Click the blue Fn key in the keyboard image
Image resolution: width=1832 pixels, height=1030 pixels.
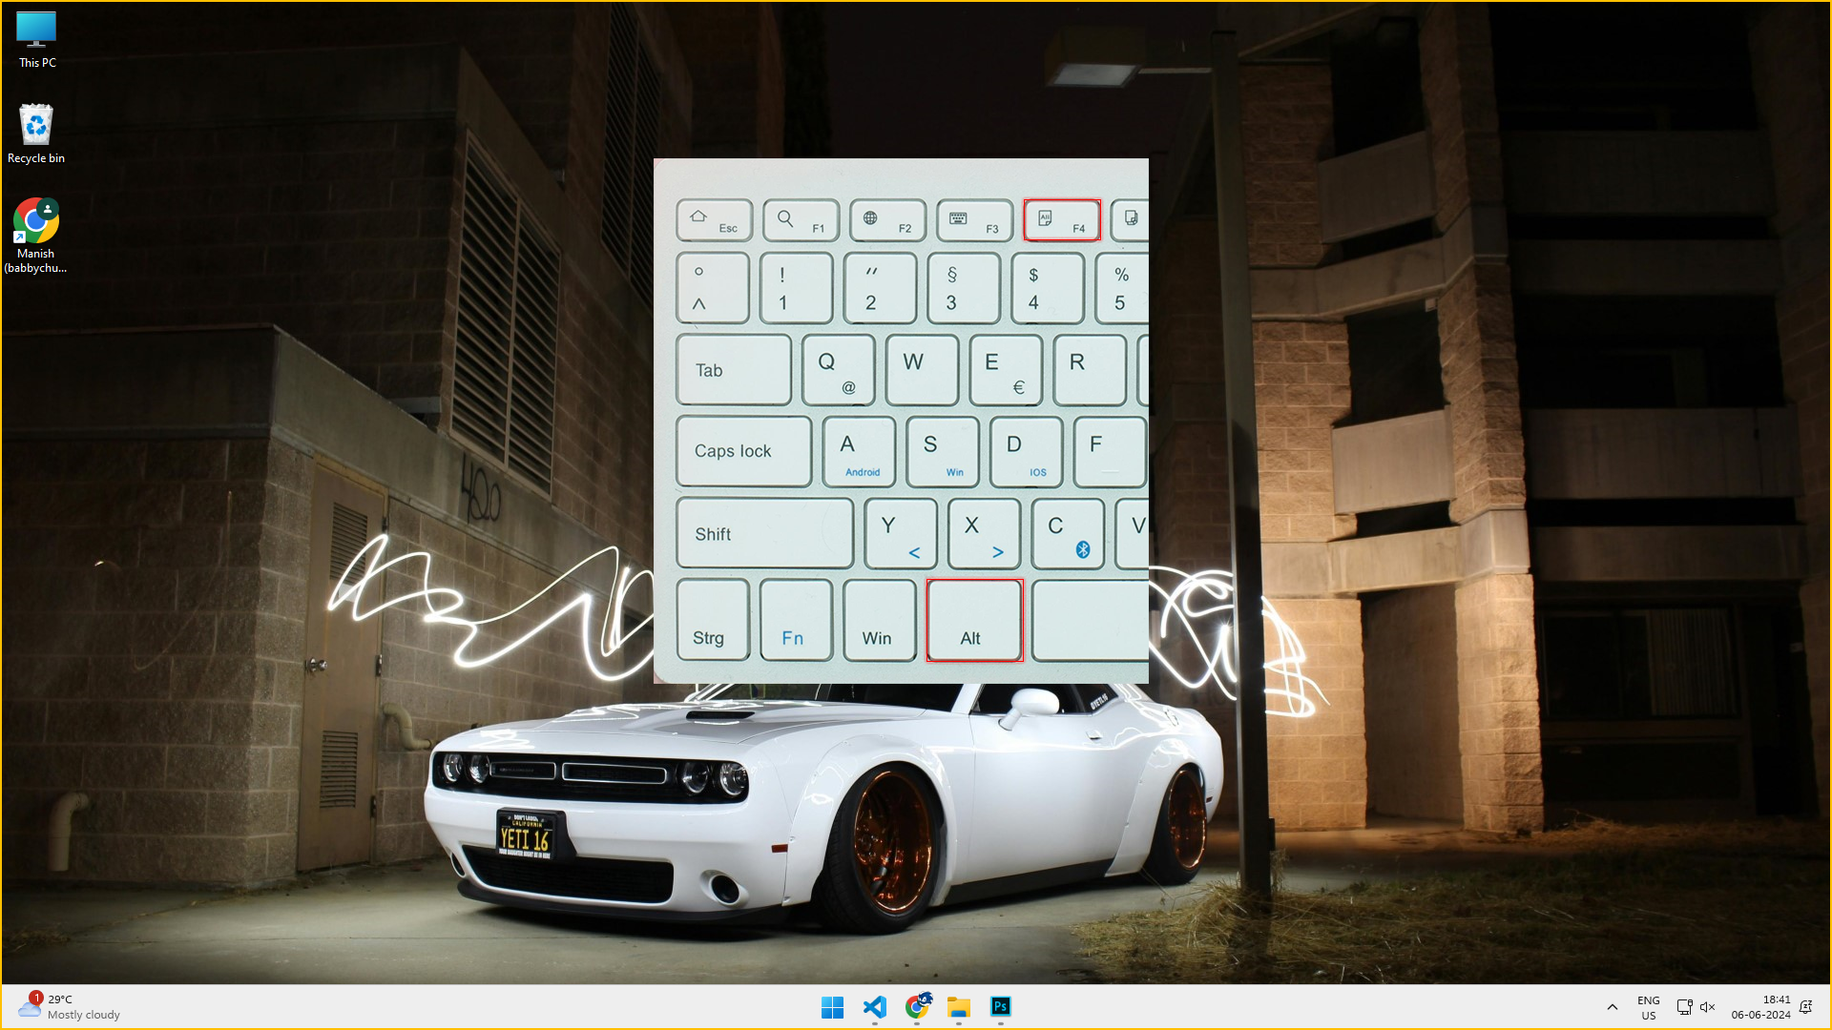(796, 621)
